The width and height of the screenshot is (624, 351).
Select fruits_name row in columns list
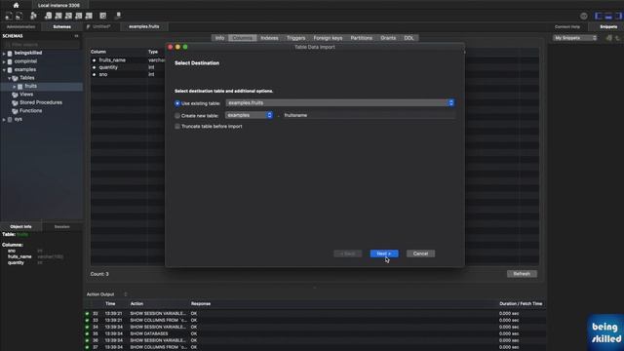128,60
